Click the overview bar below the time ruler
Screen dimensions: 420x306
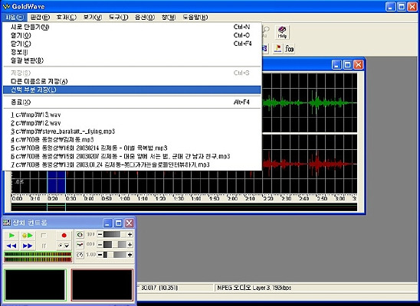[184, 207]
